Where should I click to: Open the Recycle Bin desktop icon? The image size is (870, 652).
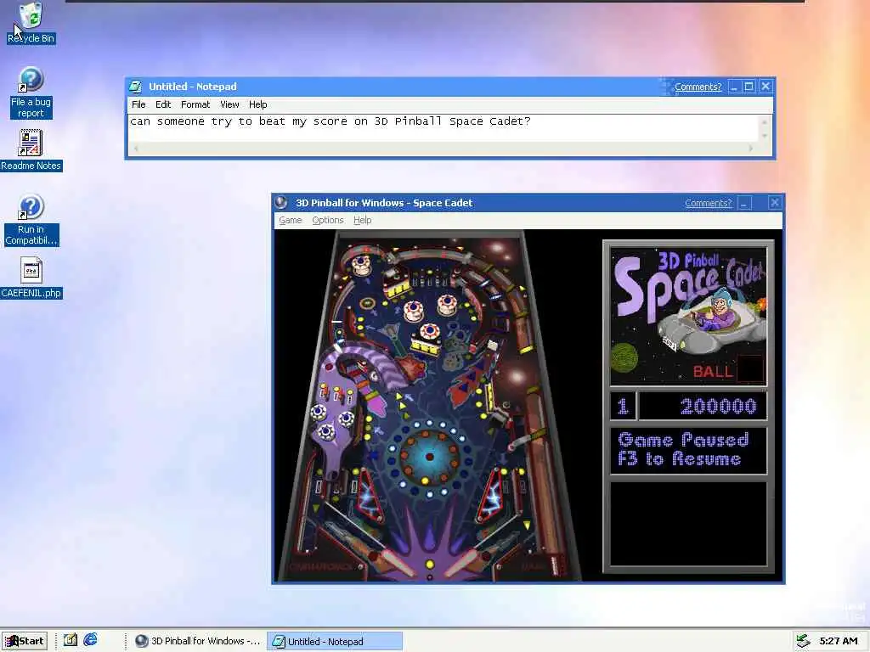31,22
